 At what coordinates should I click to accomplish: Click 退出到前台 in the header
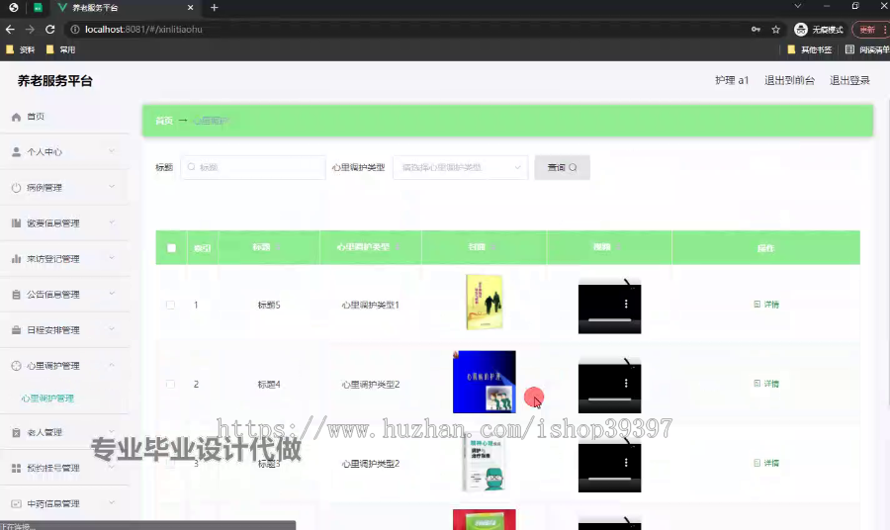point(789,80)
